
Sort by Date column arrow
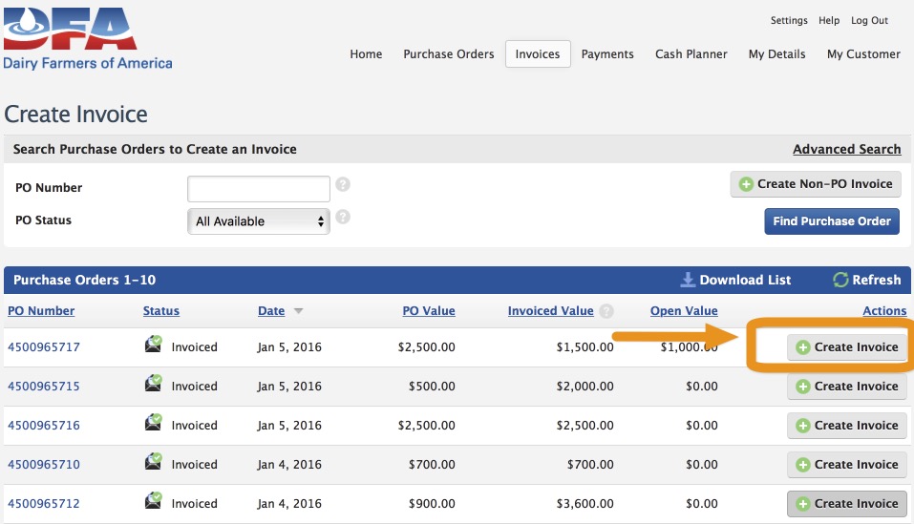[x=298, y=311]
